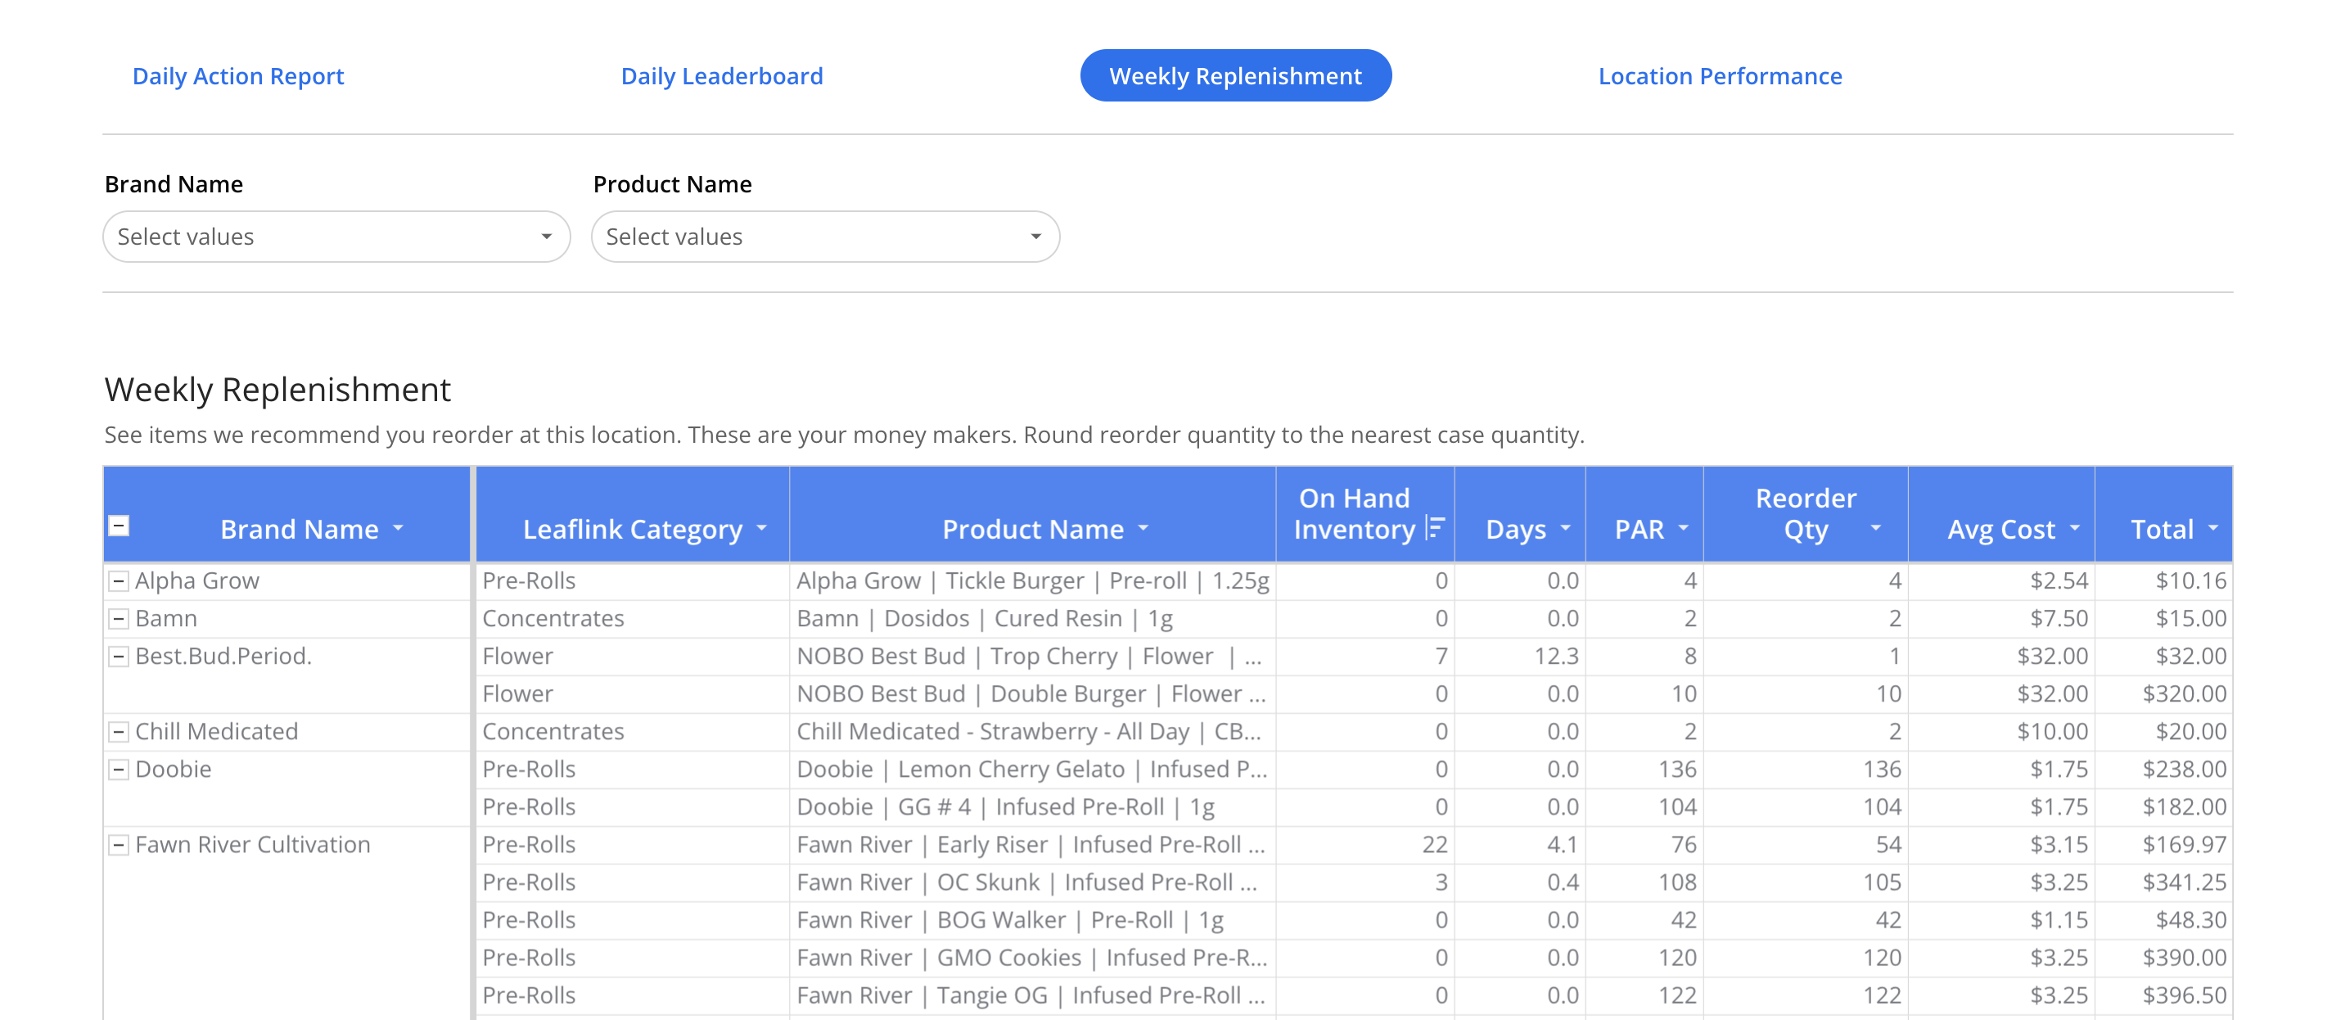Click the 'Doobie | Lemon Cherry Gelato' product cell
Screen dimensions: 2341x1020
point(1032,770)
